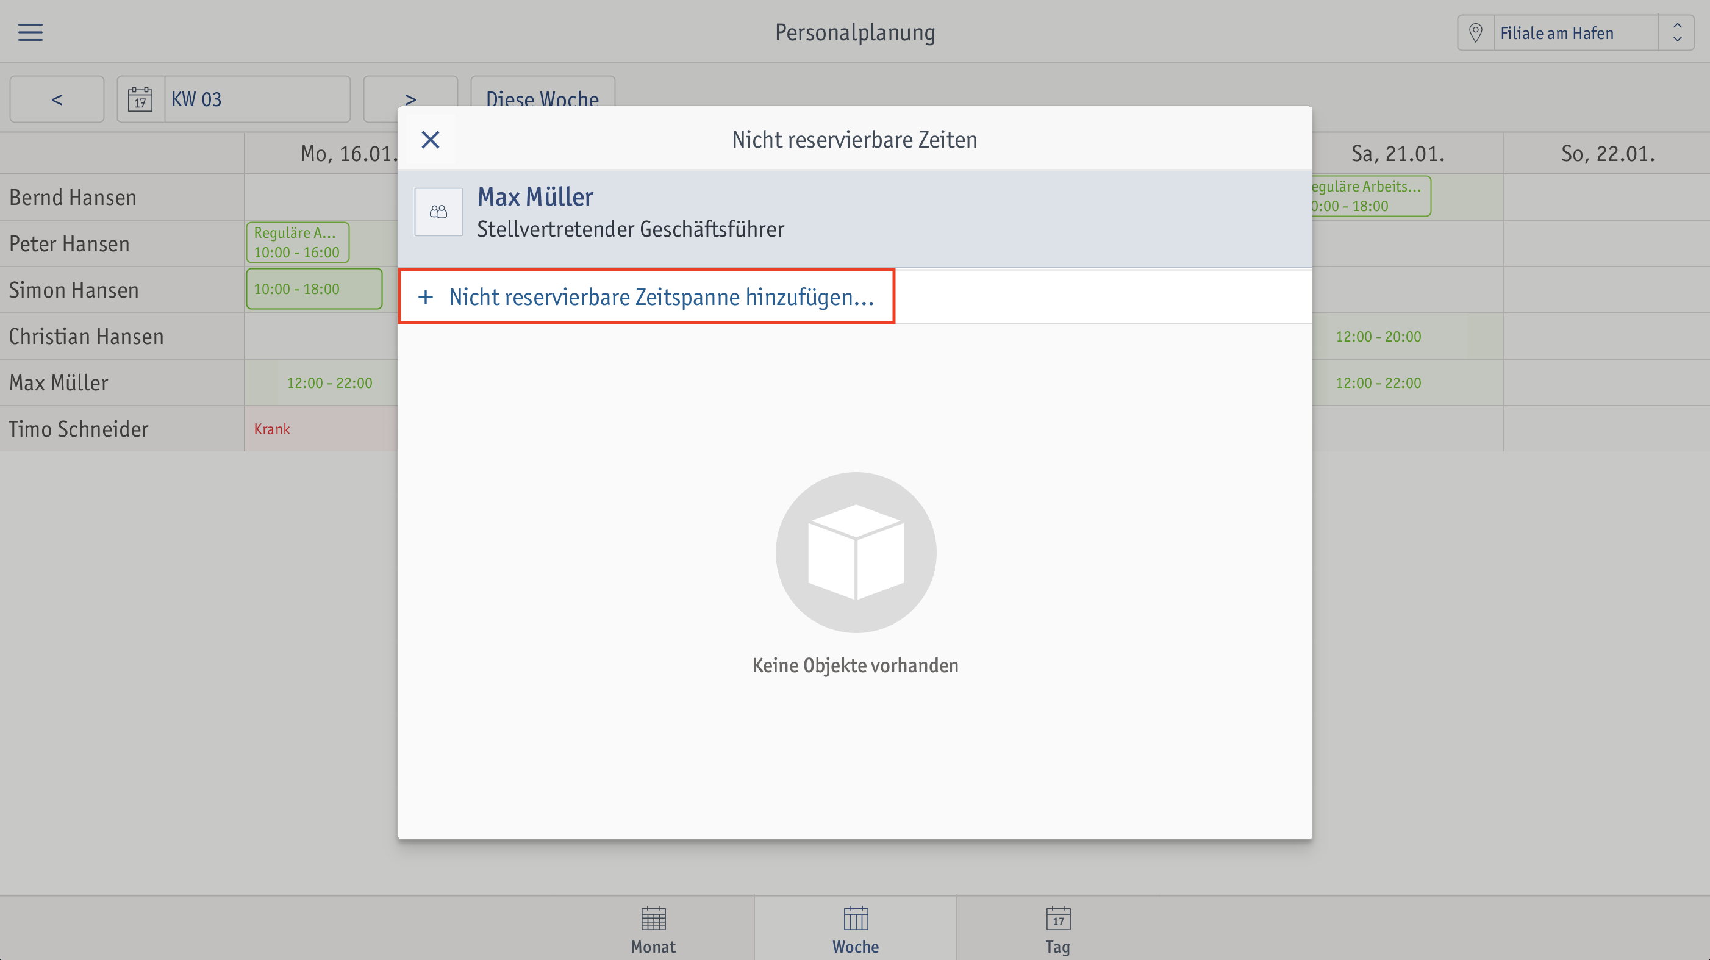Switch to the Monat view tab
1710x960 pixels.
coord(653,930)
